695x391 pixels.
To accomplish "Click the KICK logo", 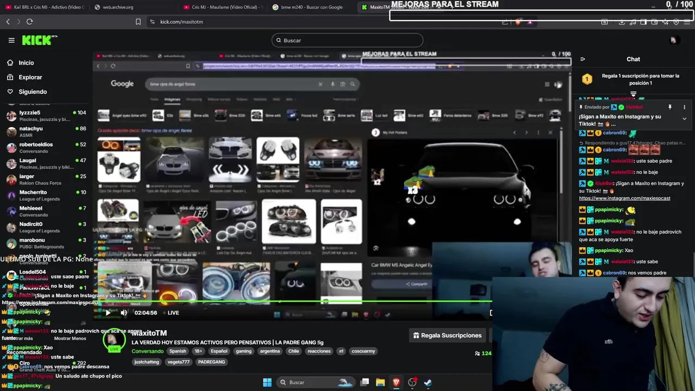I will (x=39, y=40).
